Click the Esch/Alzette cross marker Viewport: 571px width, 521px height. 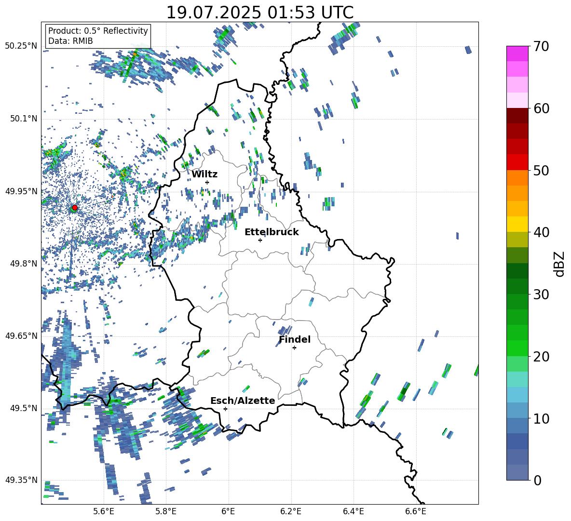point(225,409)
